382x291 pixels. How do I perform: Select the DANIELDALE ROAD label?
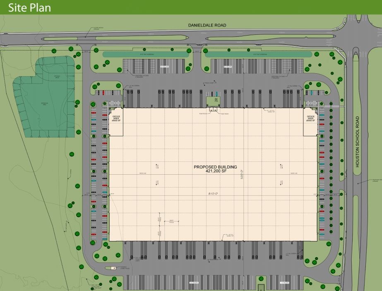tap(206, 25)
